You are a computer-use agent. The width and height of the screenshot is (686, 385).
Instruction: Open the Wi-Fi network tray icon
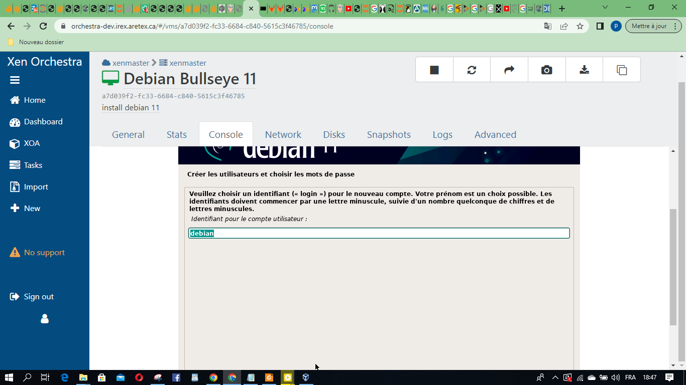[580, 377]
